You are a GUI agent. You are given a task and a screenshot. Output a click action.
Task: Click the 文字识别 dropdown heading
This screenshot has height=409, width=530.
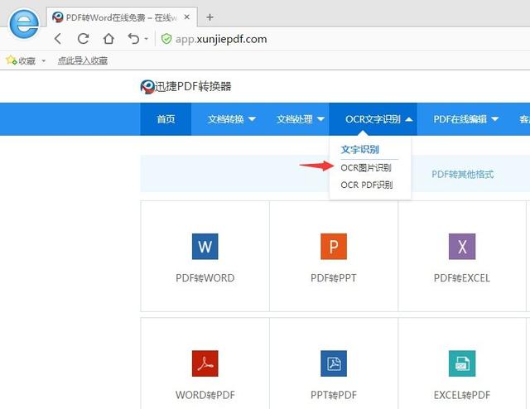click(x=360, y=149)
